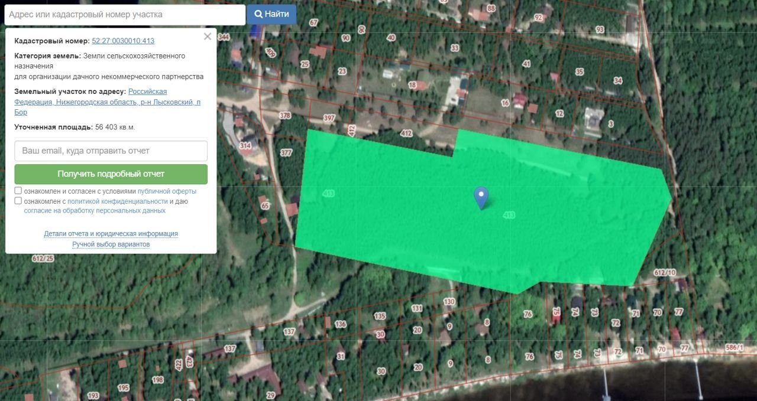
Task: Click the Получить подробный отчет button
Action: pyautogui.click(x=111, y=174)
